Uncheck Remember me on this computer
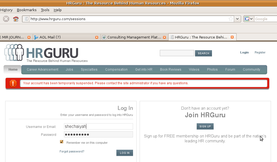 point(62,142)
